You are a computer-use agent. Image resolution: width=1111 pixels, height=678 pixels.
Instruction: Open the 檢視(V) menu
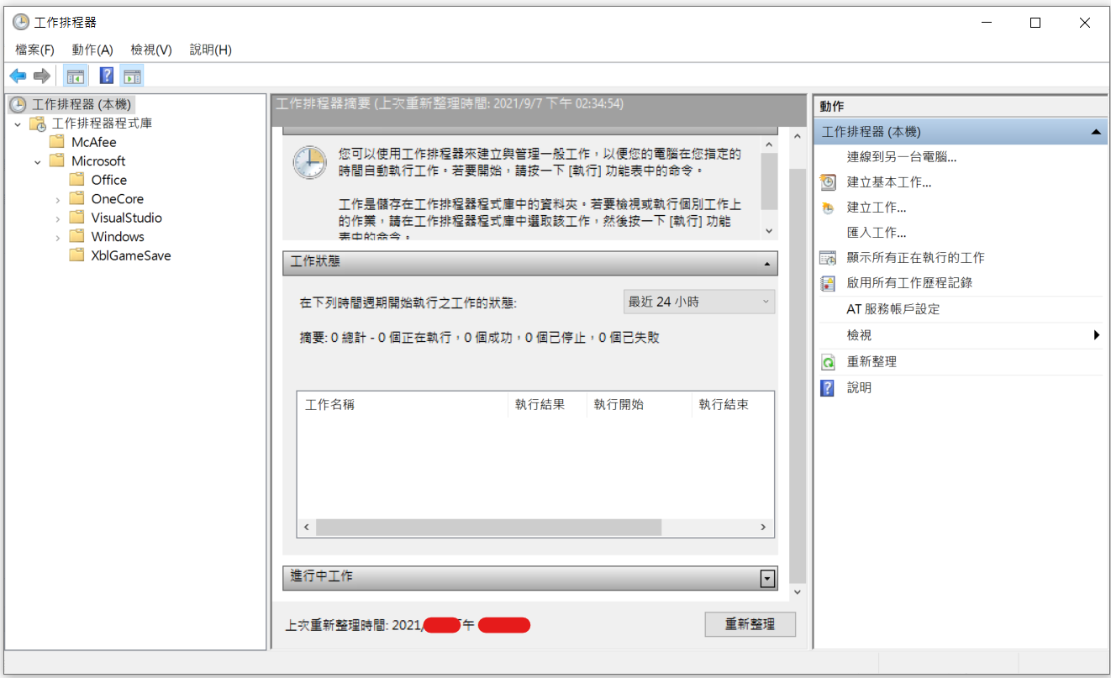tap(151, 50)
